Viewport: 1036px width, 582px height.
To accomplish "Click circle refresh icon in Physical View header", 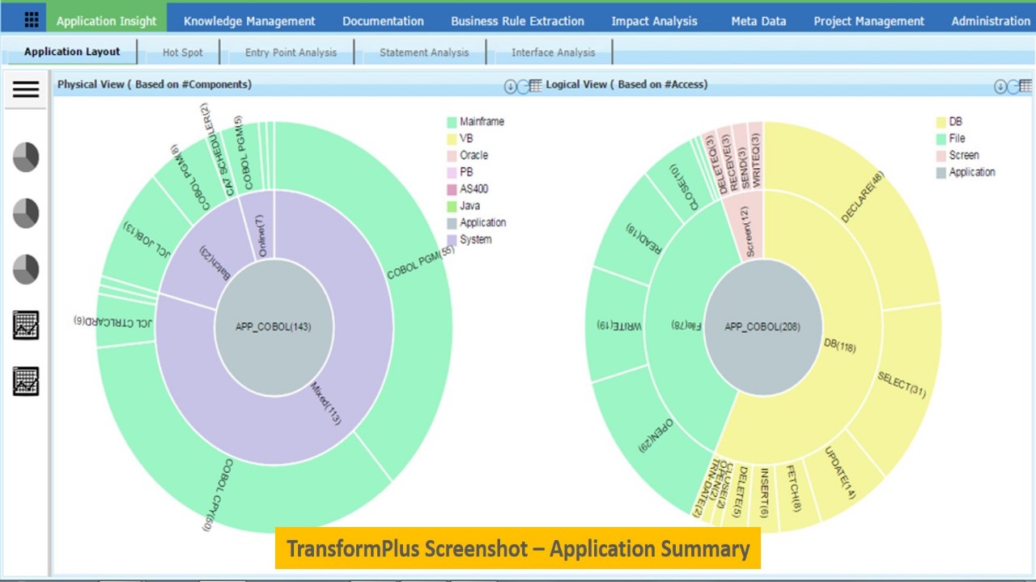I will (523, 86).
